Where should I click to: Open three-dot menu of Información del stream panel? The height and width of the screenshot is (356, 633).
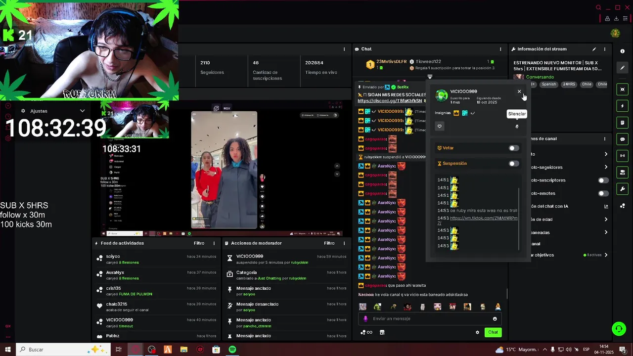tap(604, 49)
